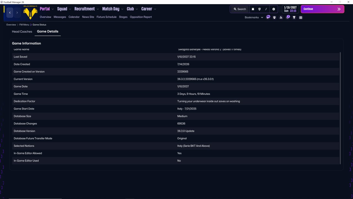Open the Career menu
The width and height of the screenshot is (353, 199).
click(147, 9)
